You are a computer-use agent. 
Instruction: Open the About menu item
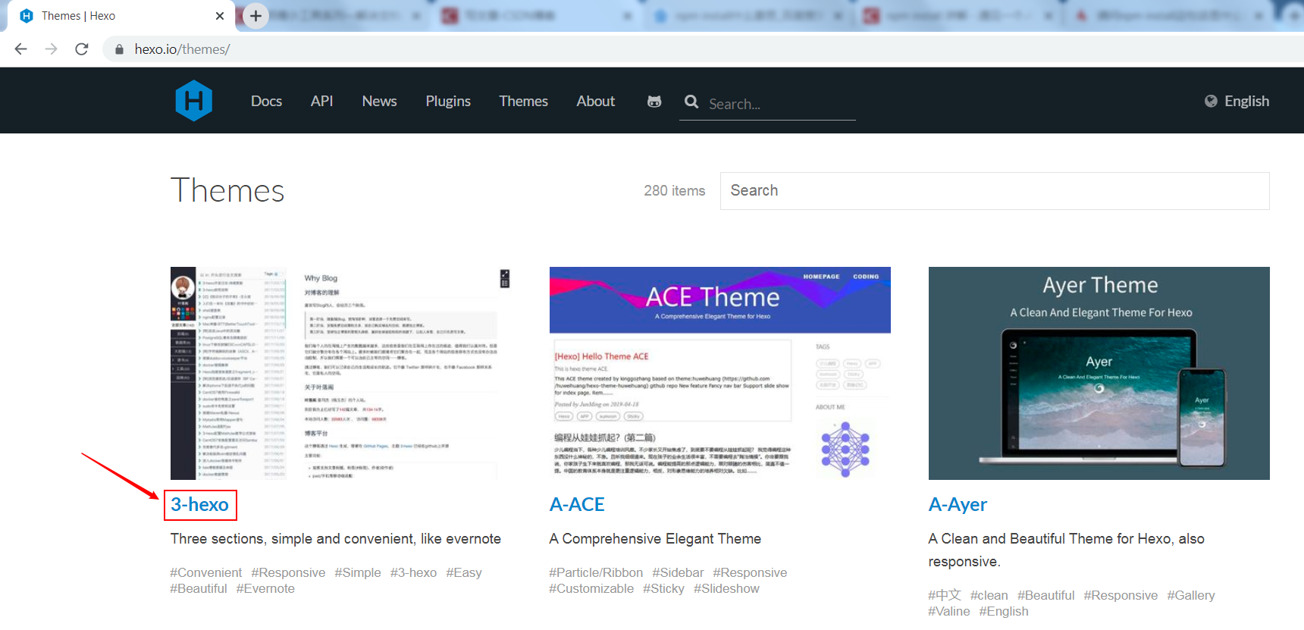596,101
